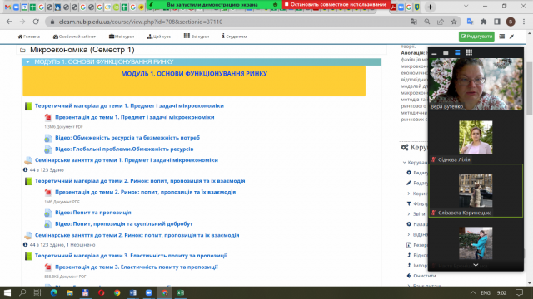Image resolution: width=533 pixels, height=299 pixels.
Task: Open the browser extensions puzzle icon
Action: pos(484,22)
